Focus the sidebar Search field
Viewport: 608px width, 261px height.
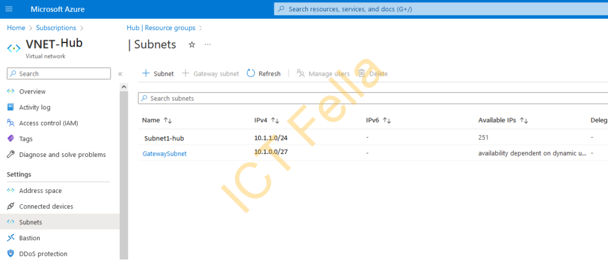click(x=59, y=73)
